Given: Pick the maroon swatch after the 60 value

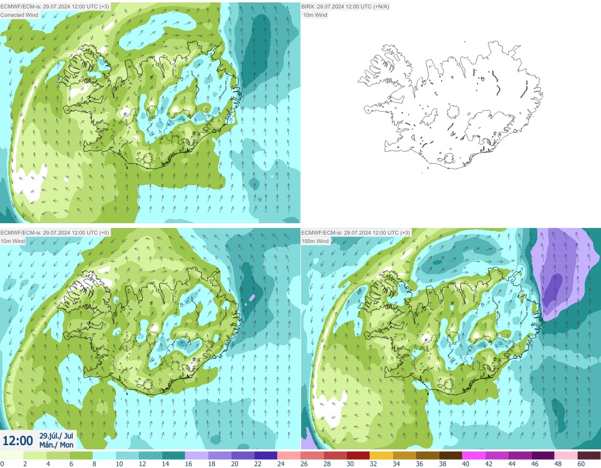Looking at the screenshot, I should 589,455.
